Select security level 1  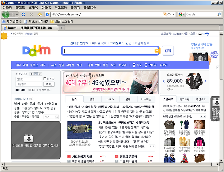click(31, 74)
